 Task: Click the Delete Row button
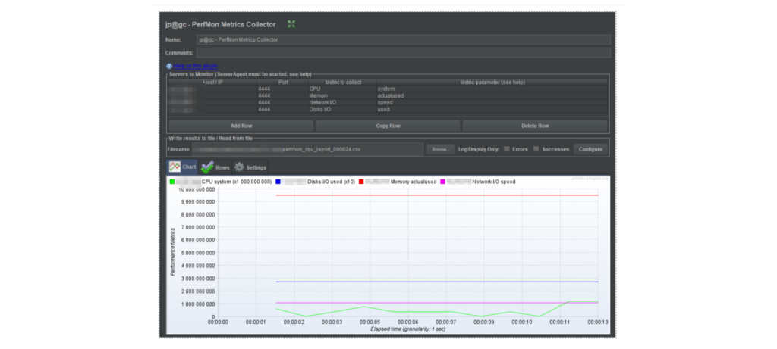[535, 126]
